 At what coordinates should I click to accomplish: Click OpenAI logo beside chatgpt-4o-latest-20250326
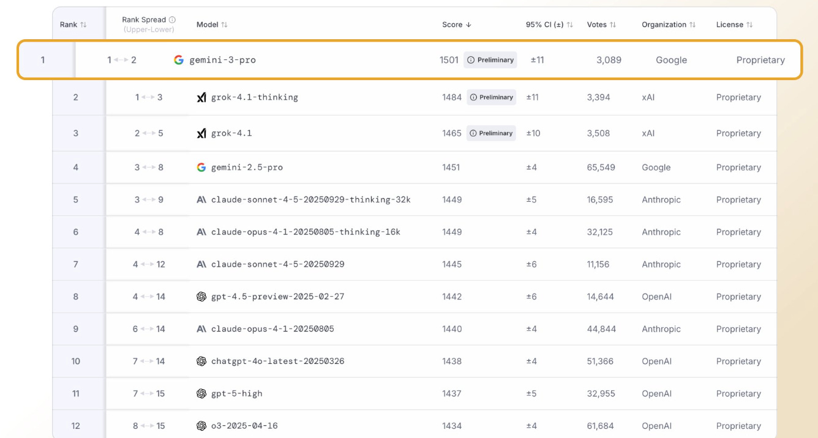point(201,361)
